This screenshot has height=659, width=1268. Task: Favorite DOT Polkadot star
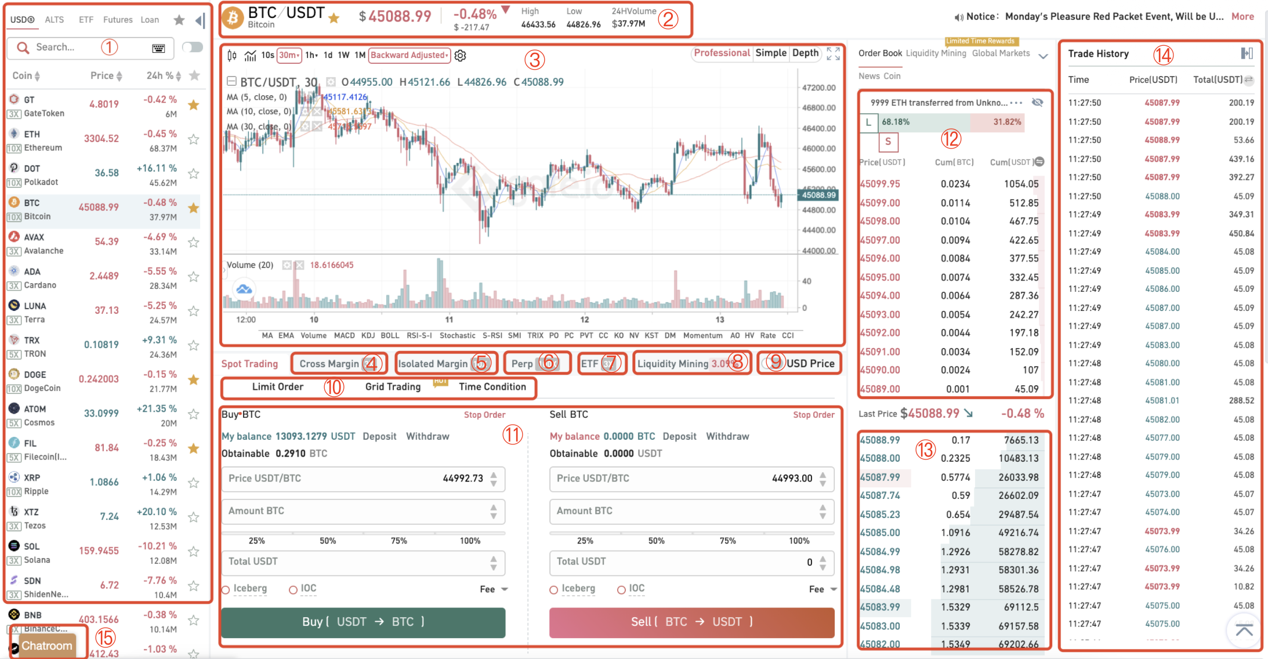pos(194,173)
